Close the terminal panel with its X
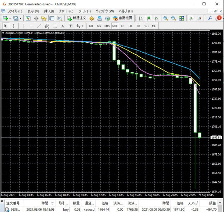Screen dimensions: 224x212 (2, 201)
